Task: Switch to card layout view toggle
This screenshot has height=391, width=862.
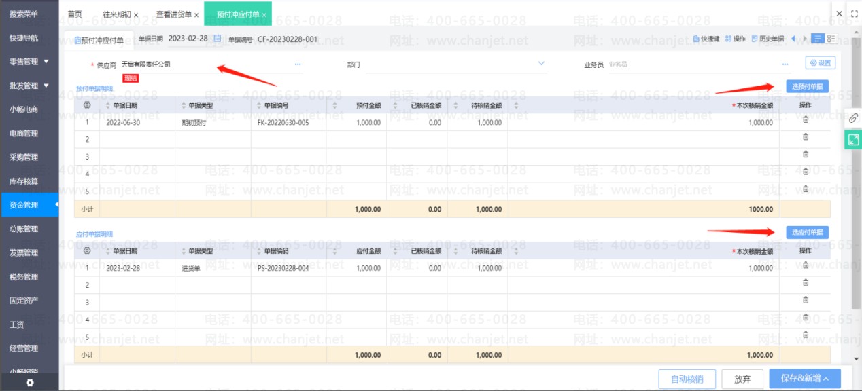Action: tap(832, 39)
